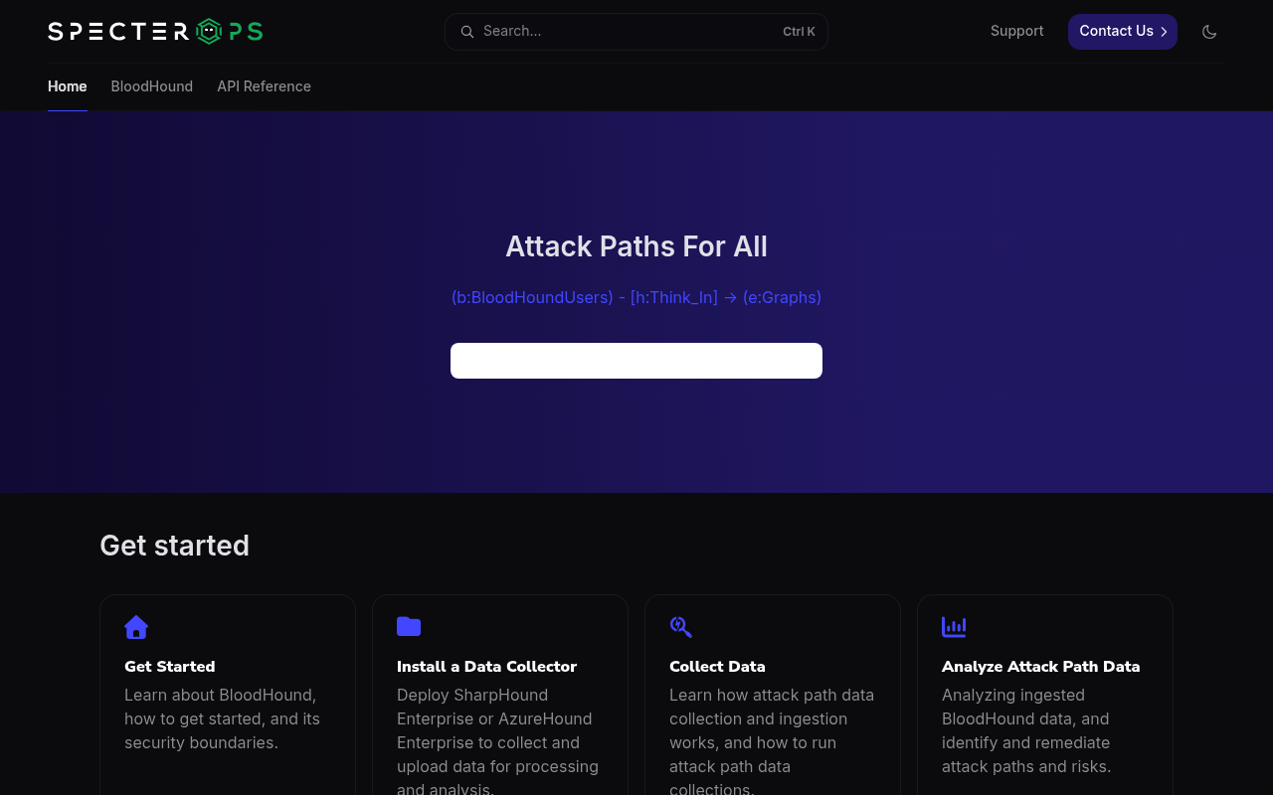Click the white hero search box
The image size is (1273, 795).
pyautogui.click(x=636, y=361)
